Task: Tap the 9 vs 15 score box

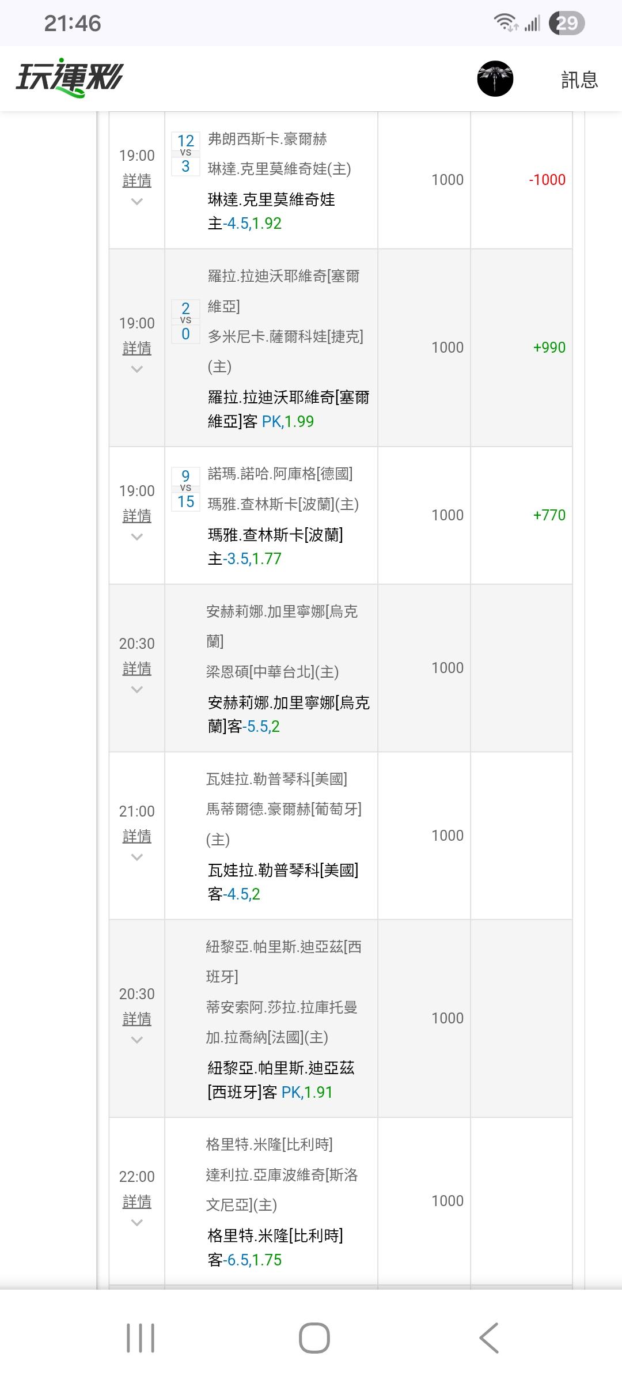Action: click(185, 489)
